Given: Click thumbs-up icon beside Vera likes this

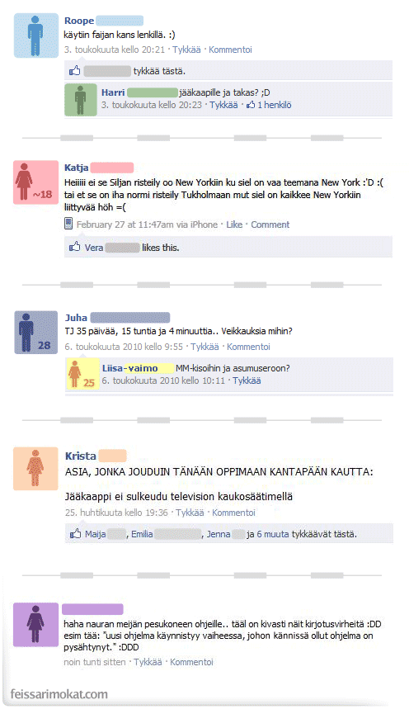Looking at the screenshot, I should click(74, 247).
